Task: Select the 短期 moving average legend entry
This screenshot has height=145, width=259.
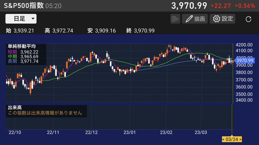Action: [x=23, y=52]
